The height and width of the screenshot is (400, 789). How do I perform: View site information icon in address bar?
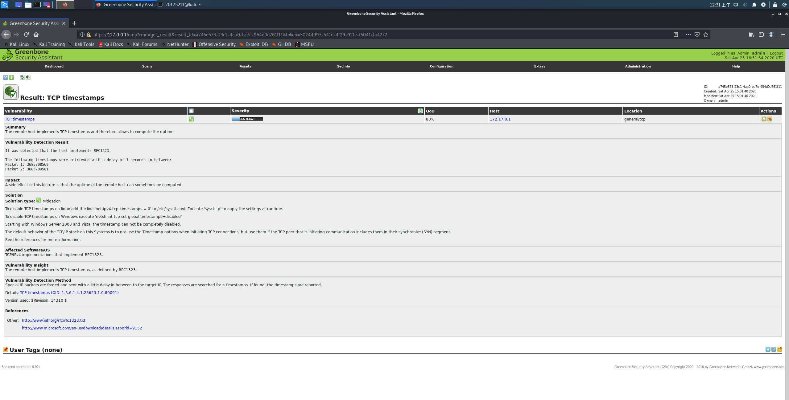(82, 35)
